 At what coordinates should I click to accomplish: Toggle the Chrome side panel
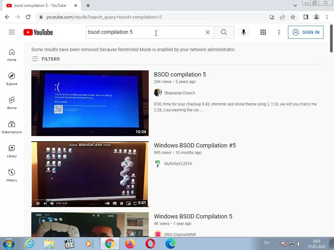[x=306, y=17]
